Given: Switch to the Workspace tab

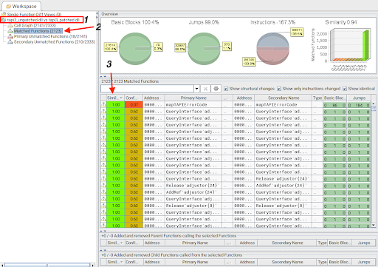Looking at the screenshot, I should coord(21,6).
